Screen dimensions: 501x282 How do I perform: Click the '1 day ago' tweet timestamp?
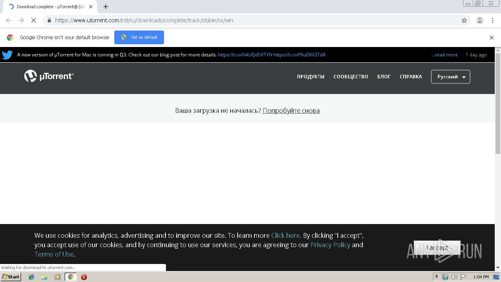coord(476,55)
